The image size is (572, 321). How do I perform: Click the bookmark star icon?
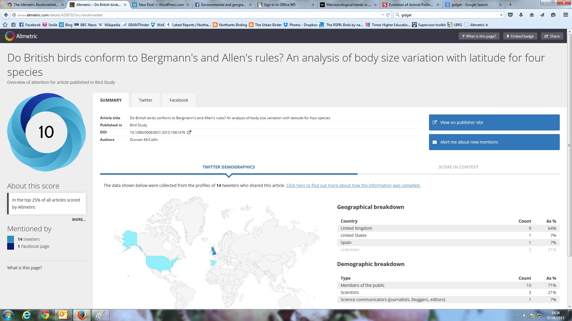5,25
